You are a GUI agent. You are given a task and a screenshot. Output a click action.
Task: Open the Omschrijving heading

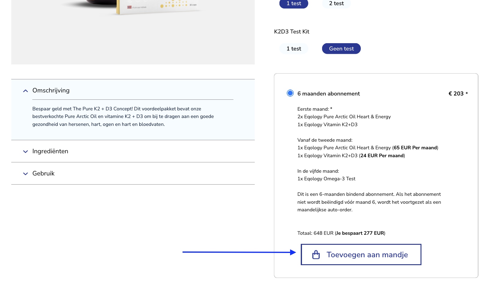tap(51, 90)
